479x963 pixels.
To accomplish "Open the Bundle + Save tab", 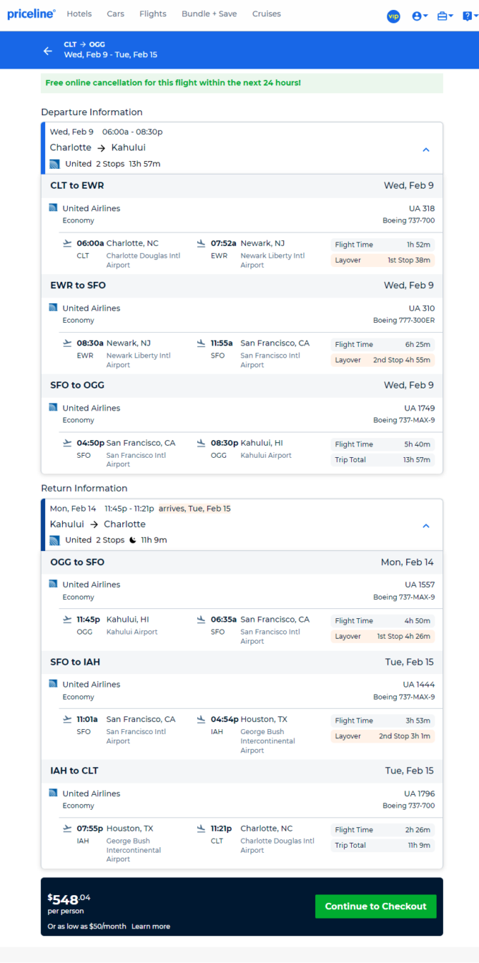I will [209, 14].
